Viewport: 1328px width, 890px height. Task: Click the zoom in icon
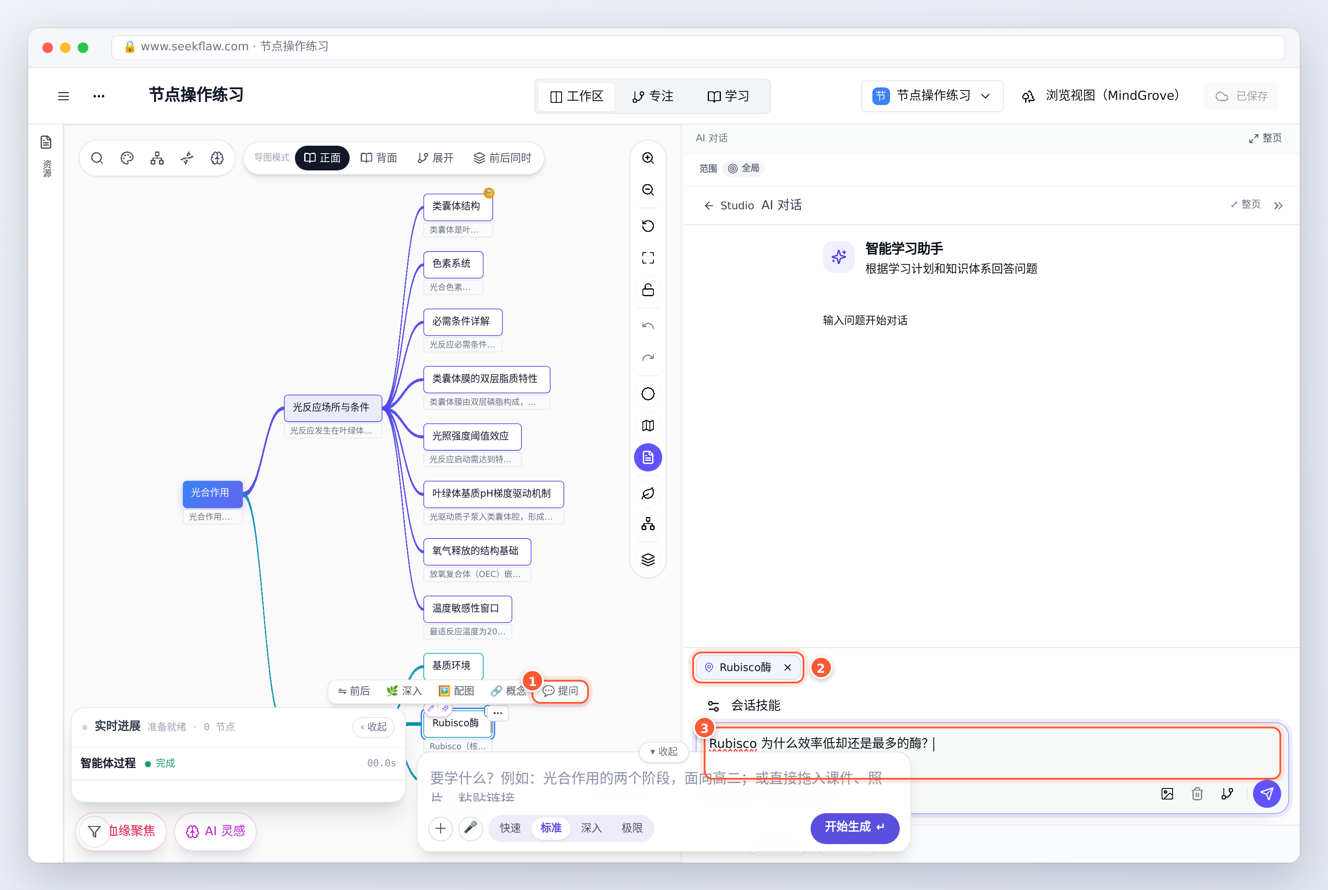point(648,158)
